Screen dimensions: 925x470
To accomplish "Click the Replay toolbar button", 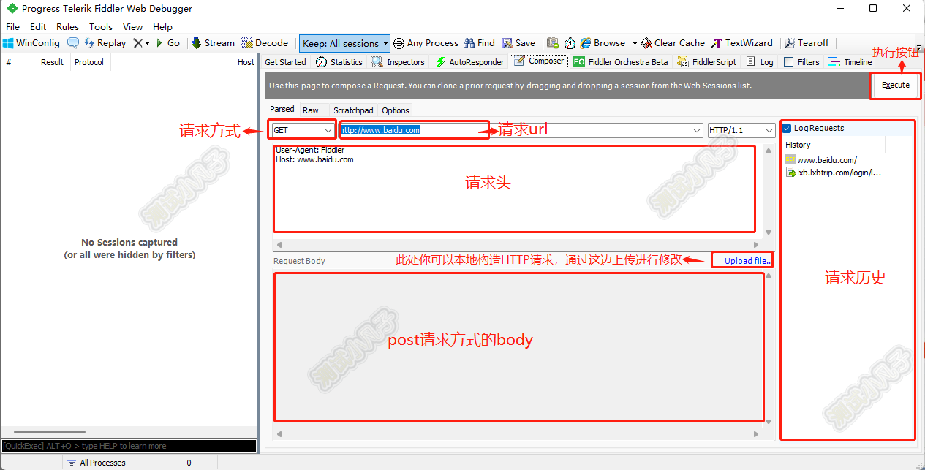I will (105, 43).
